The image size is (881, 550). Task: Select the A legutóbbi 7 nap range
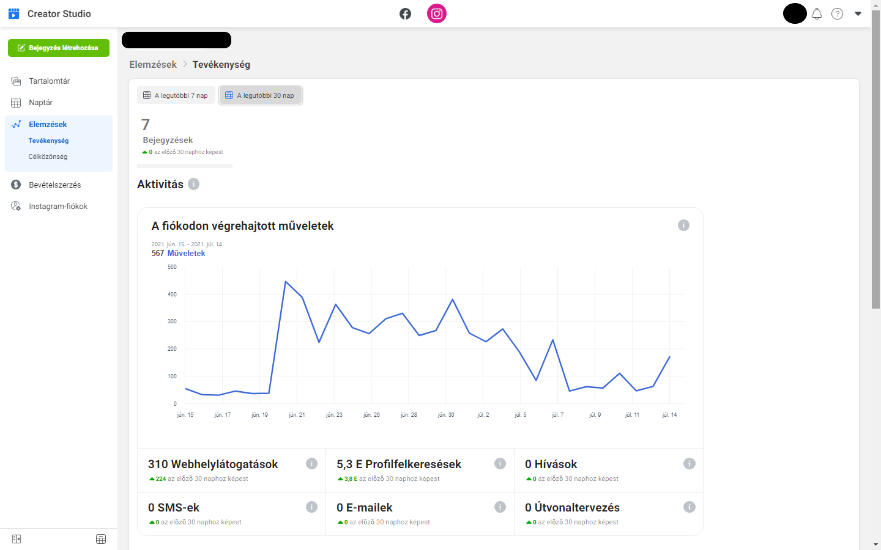176,95
